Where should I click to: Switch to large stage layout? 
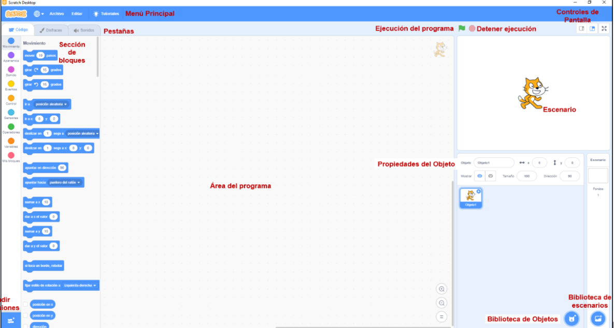(x=592, y=28)
